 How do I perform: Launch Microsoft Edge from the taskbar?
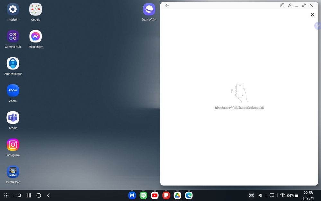(189, 196)
